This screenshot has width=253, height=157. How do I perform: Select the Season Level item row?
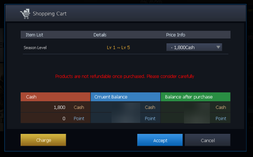35,48
